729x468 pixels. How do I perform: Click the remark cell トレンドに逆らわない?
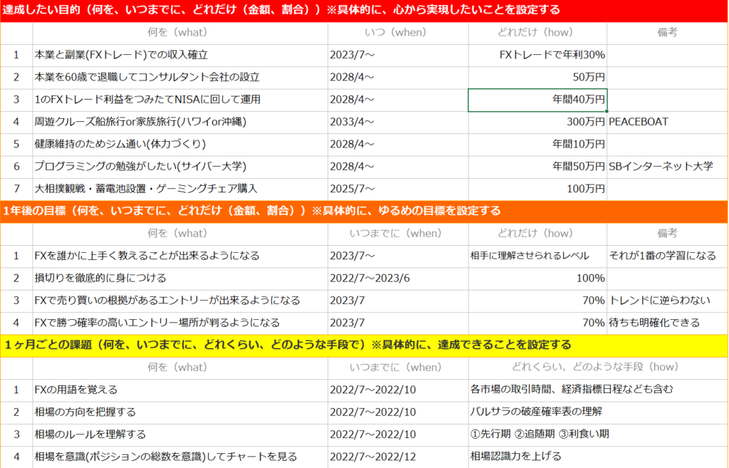pos(666,300)
